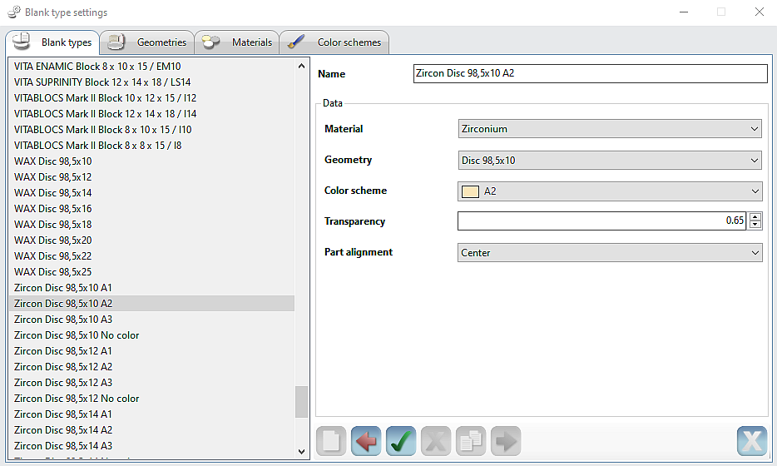Open the Geometries tab

pos(146,42)
